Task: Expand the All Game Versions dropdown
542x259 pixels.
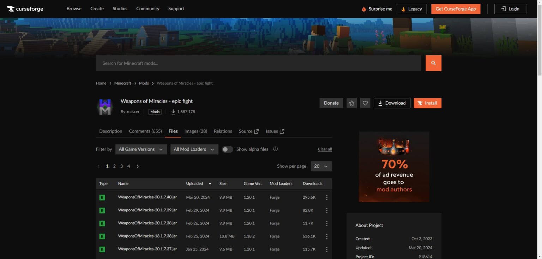Action: pyautogui.click(x=141, y=149)
